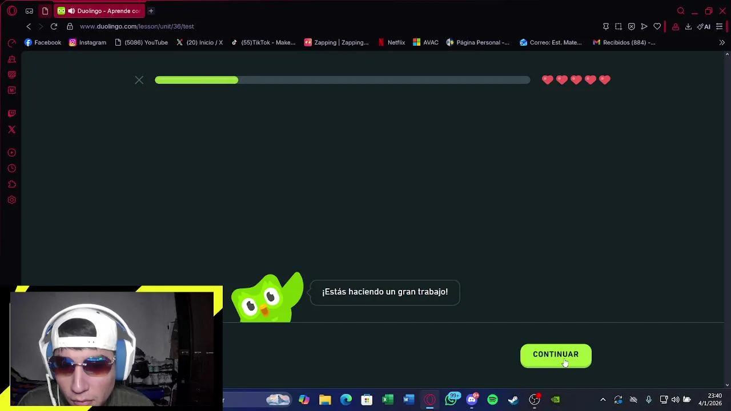Open Word from the taskbar
The width and height of the screenshot is (731, 411).
pos(409,400)
